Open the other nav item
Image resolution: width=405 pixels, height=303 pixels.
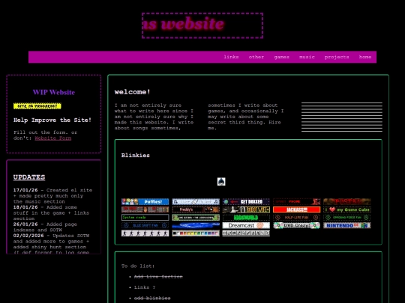pos(256,57)
